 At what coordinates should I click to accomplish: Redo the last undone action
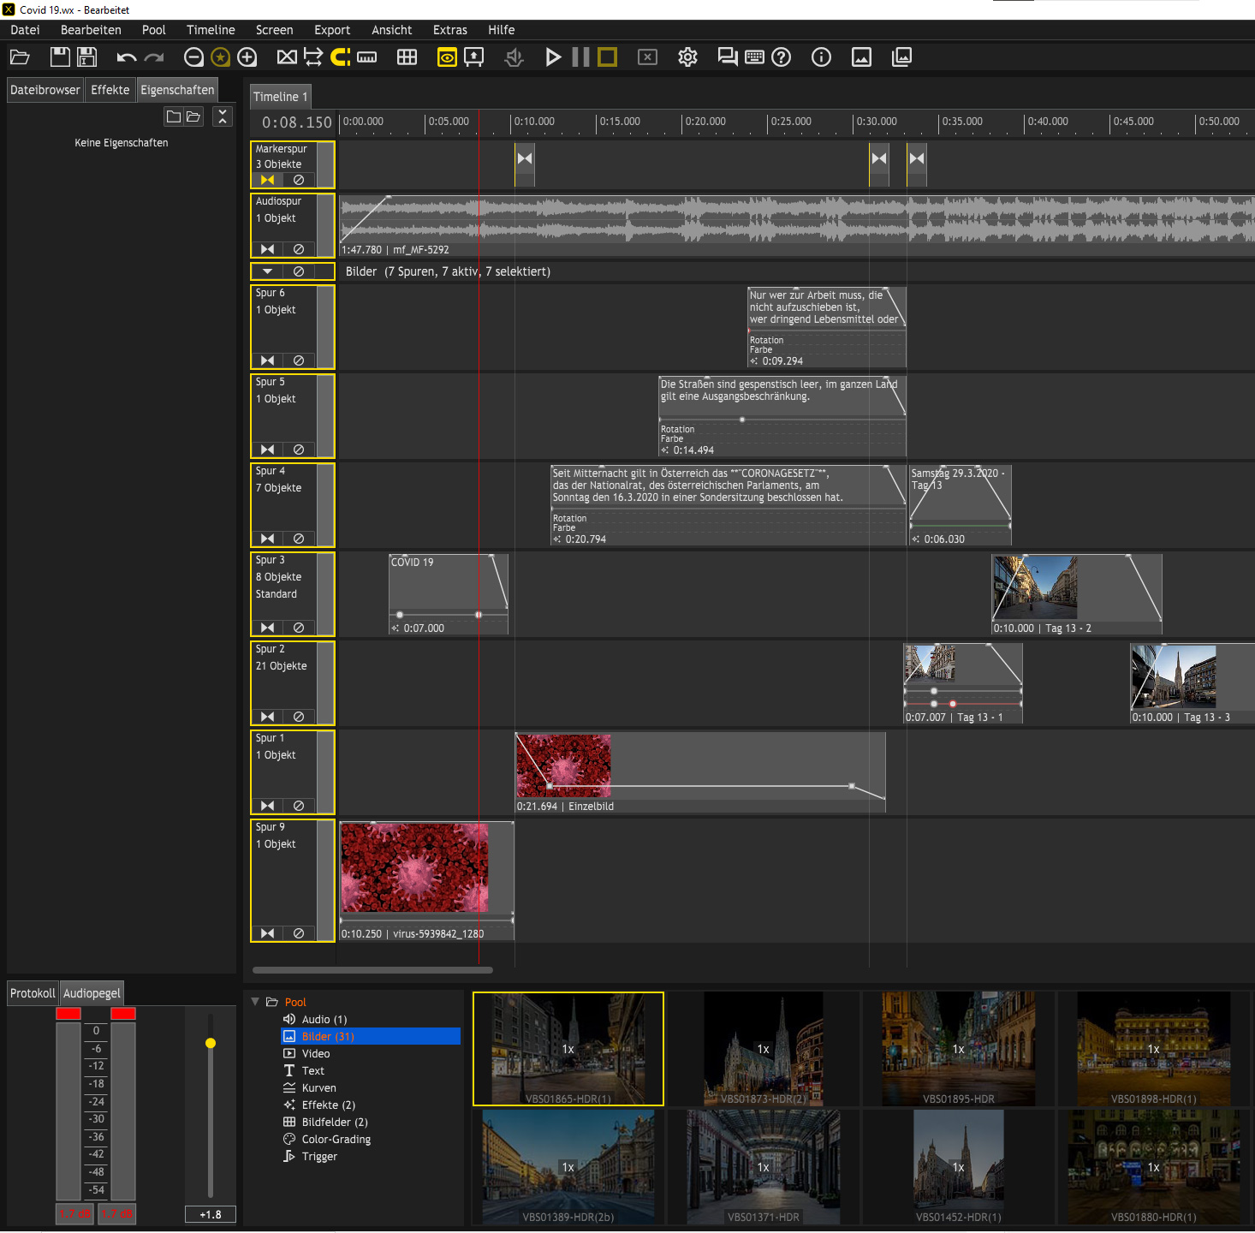click(154, 57)
